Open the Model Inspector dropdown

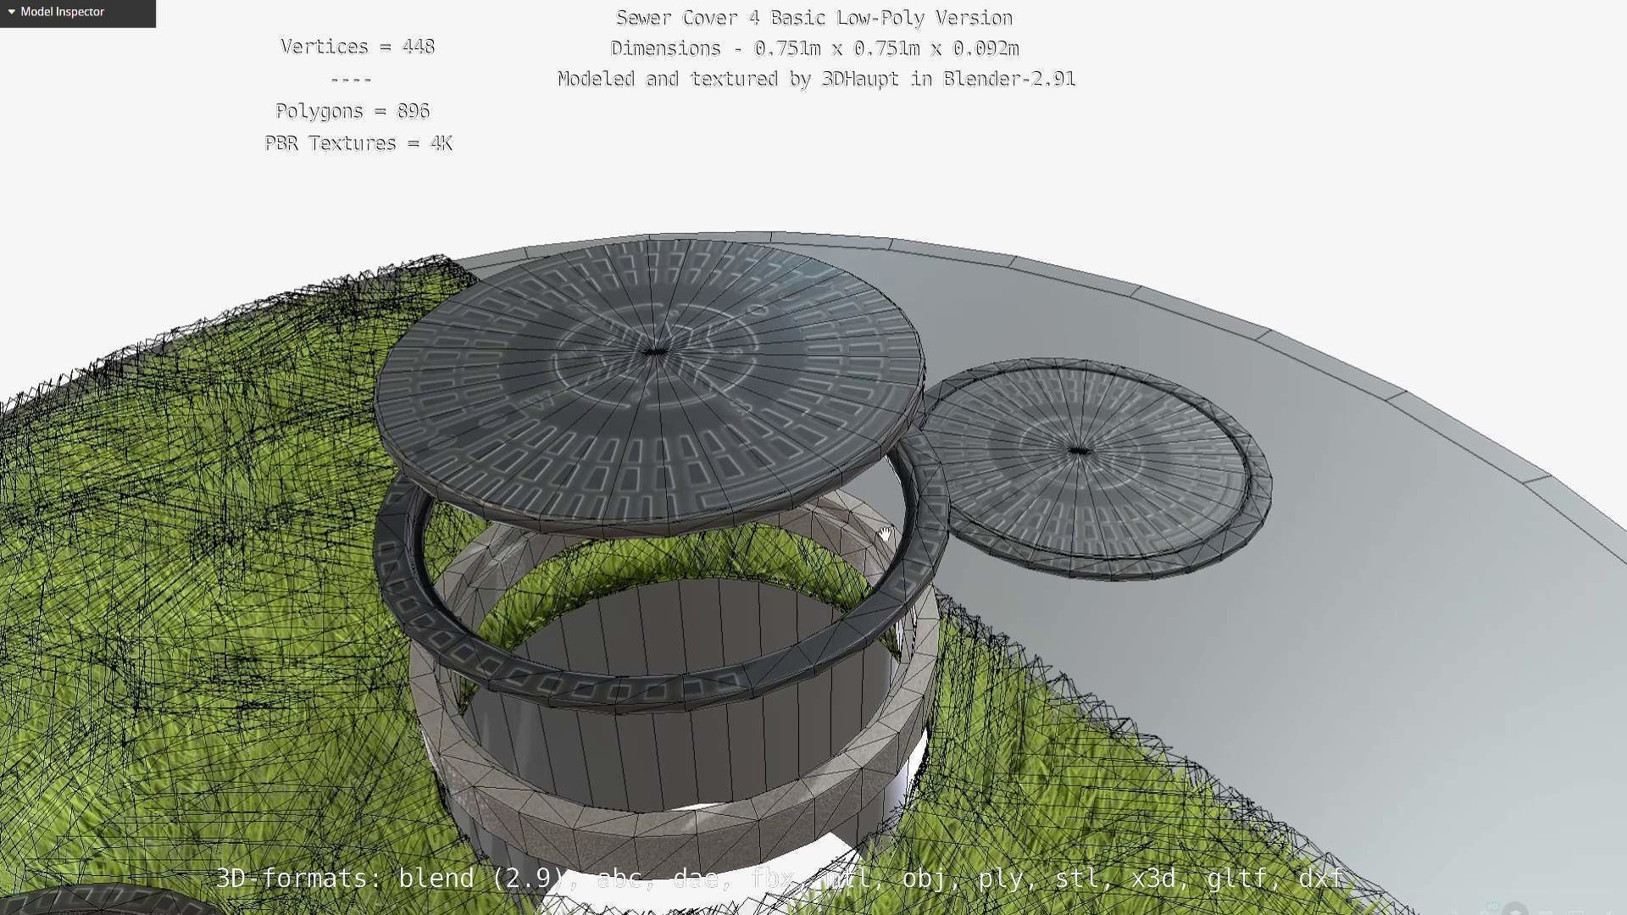click(x=77, y=13)
